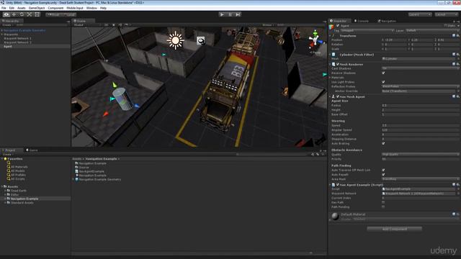The height and width of the screenshot is (259, 461).
Task: Click the Radius input field of Nav Mesh Agent
Action: 421,106
